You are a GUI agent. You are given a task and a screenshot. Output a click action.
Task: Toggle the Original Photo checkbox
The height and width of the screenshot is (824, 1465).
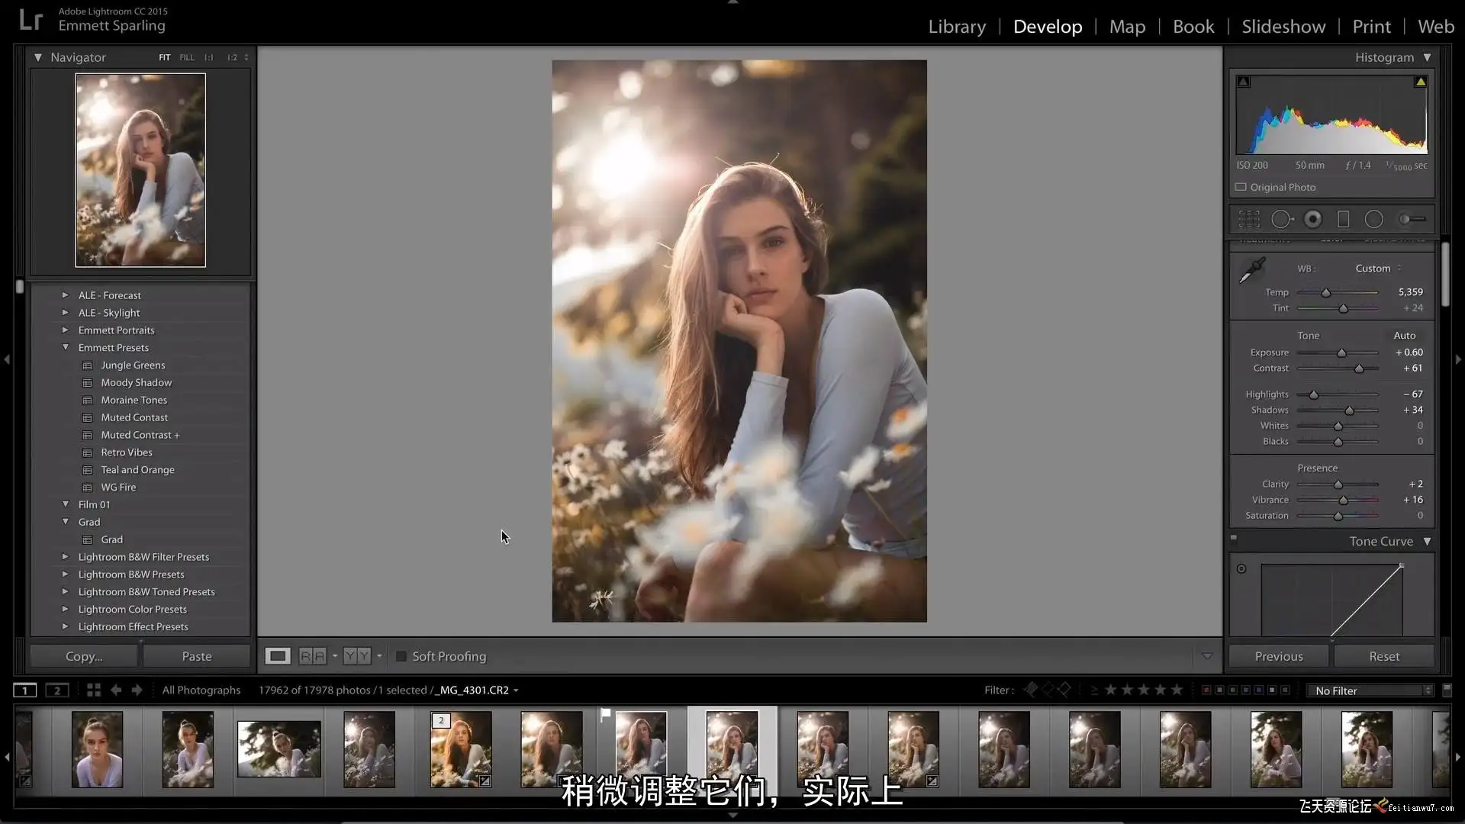pos(1241,187)
